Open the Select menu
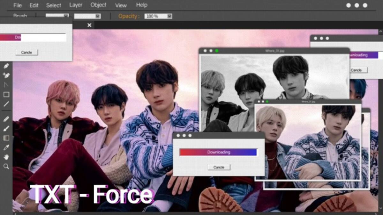Viewport: 383px width, 215px height. click(x=54, y=5)
